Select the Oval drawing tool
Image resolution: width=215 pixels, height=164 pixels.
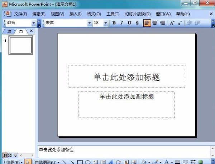point(88,162)
